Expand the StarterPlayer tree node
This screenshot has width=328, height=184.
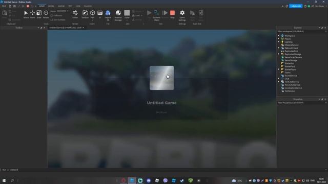click(x=278, y=70)
